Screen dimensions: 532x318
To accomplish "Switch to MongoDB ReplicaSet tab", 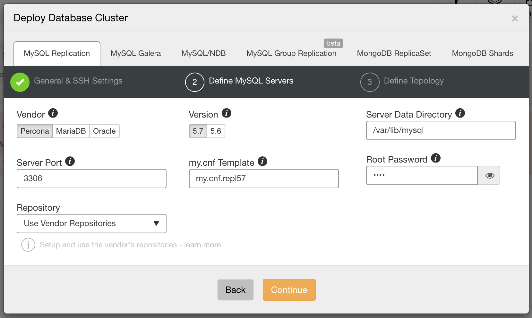I will 394,53.
